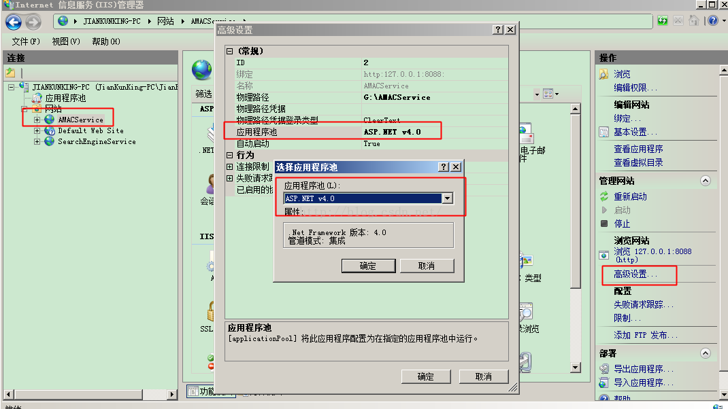Click the 浏览 folder icon in 操作
Screen dimensions: 728x409
pyautogui.click(x=603, y=74)
